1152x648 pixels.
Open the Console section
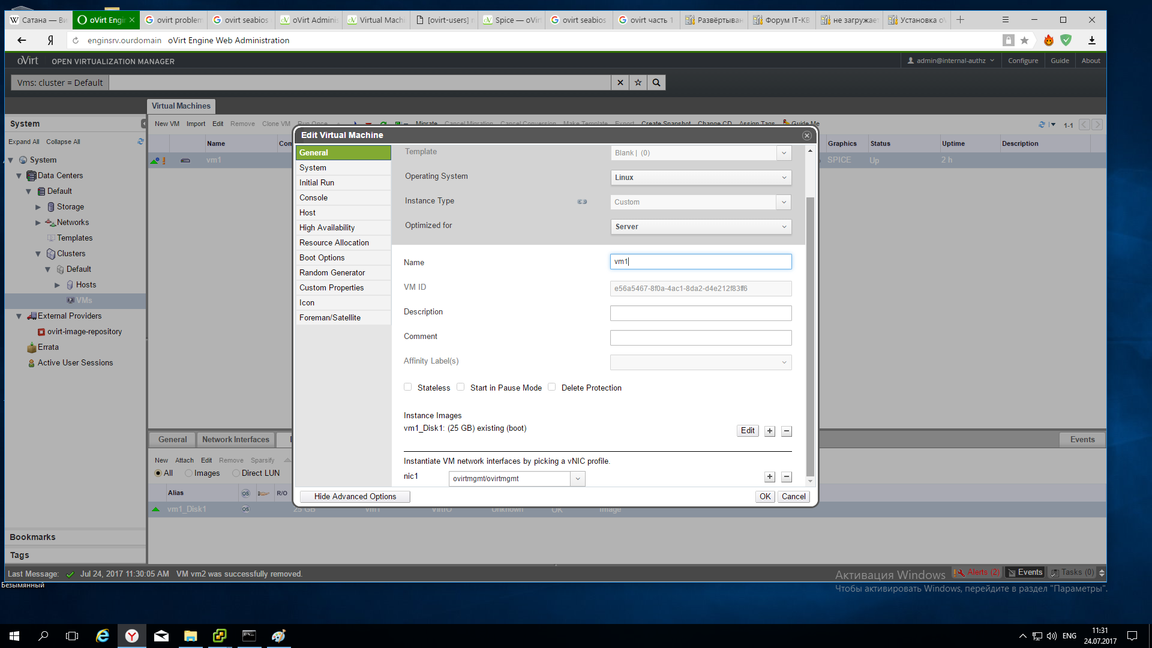click(343, 198)
